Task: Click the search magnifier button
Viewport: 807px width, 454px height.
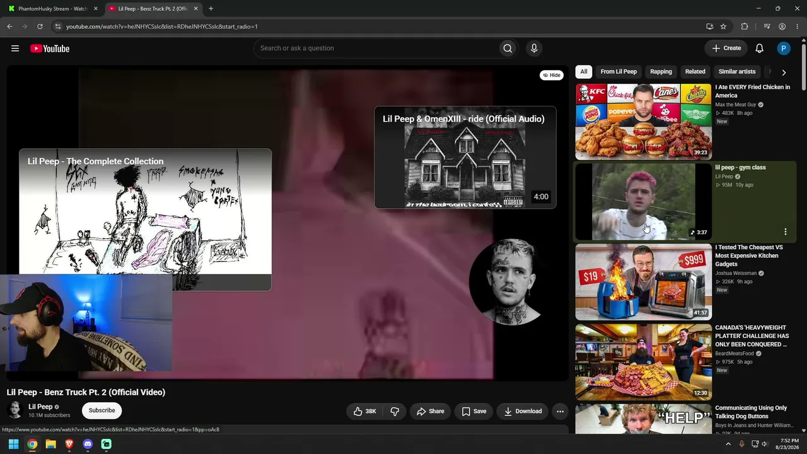Action: click(x=508, y=49)
